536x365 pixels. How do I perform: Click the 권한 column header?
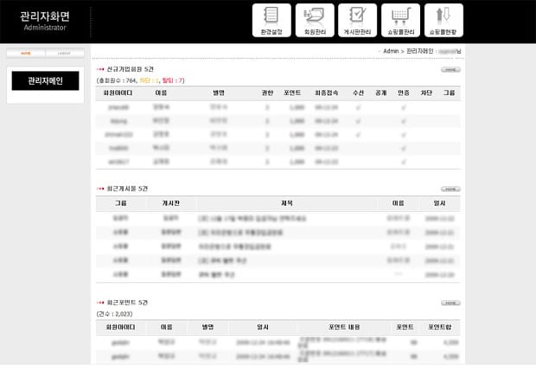[267, 93]
